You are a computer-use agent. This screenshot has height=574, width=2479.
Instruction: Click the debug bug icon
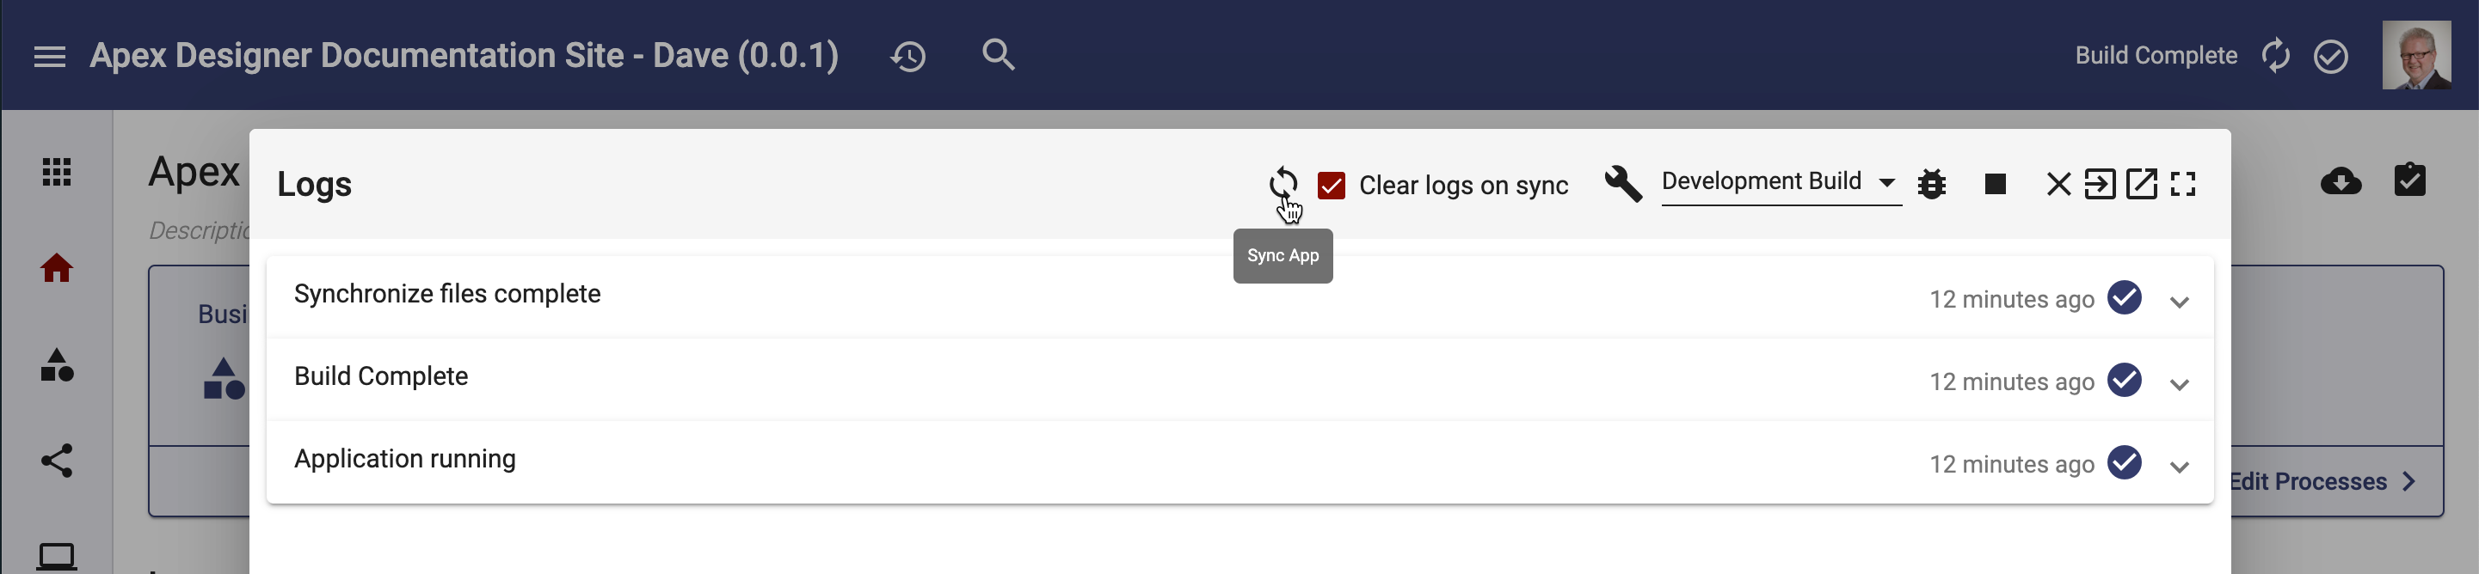point(1931,184)
